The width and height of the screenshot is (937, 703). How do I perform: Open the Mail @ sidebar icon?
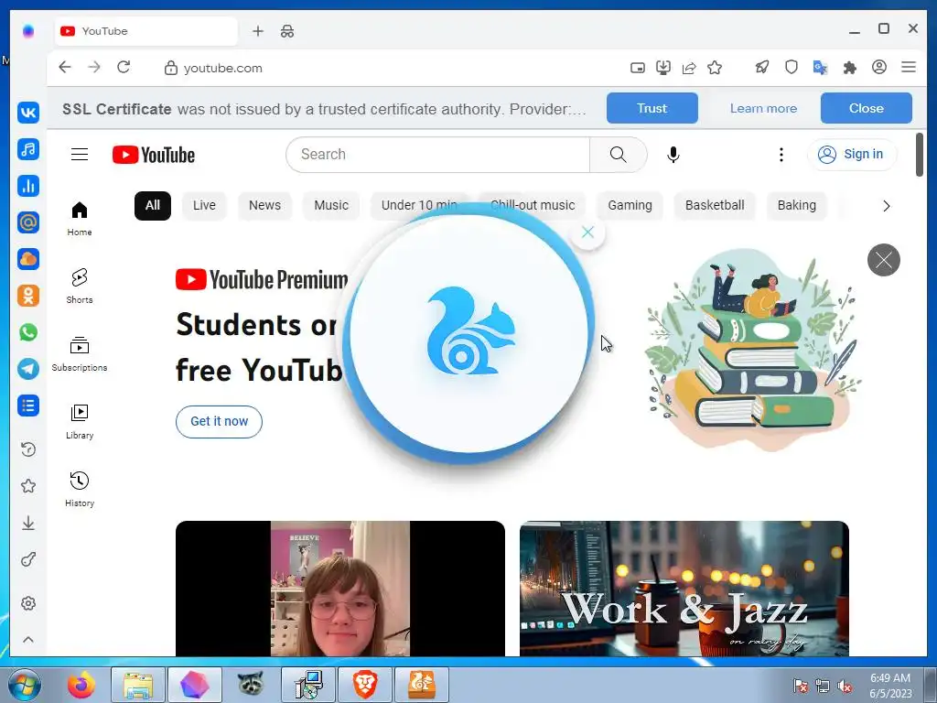(28, 222)
